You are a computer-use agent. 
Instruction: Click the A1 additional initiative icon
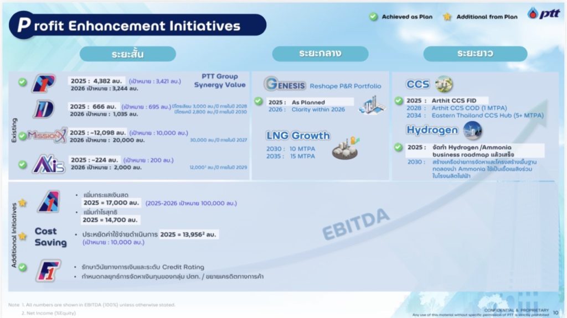point(49,201)
